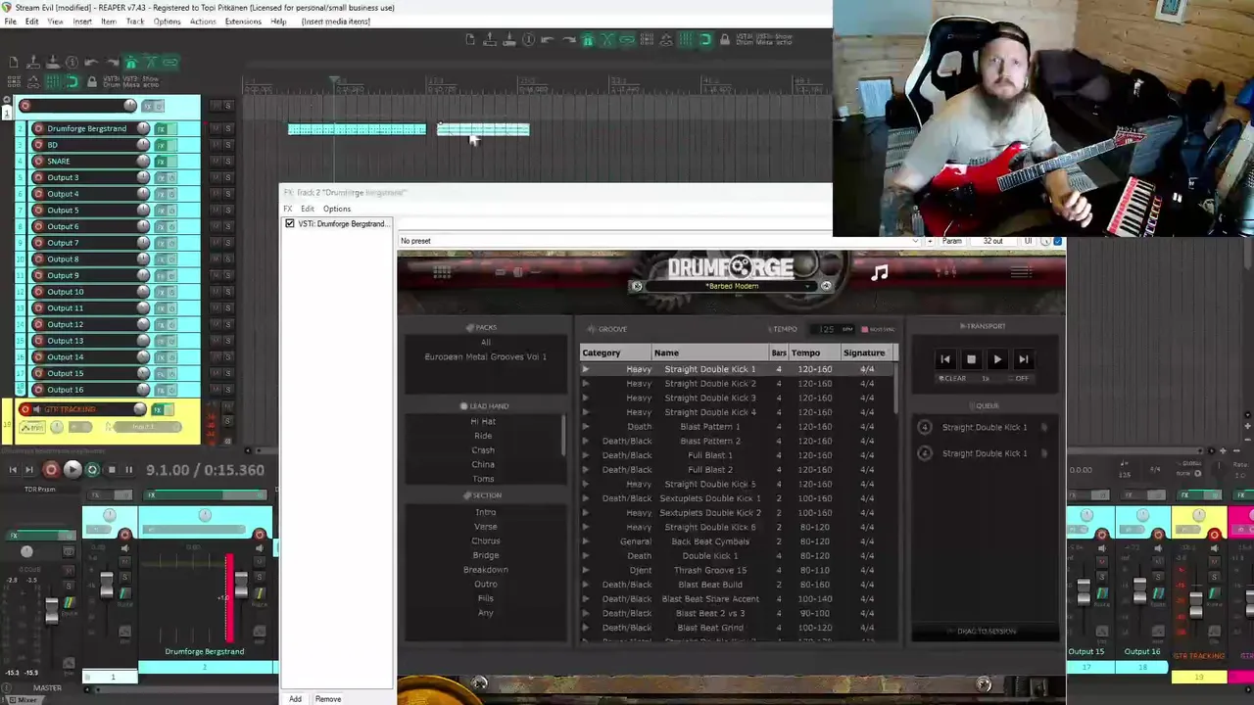Toggle transport repeat button
The width and height of the screenshot is (1254, 705).
pos(92,470)
